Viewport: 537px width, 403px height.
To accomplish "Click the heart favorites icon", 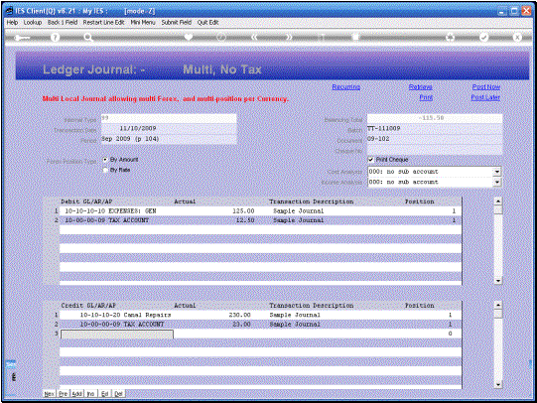I will (188, 37).
